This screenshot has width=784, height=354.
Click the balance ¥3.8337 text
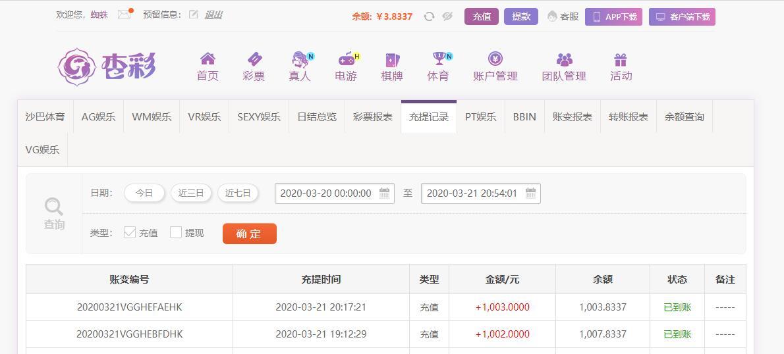394,16
